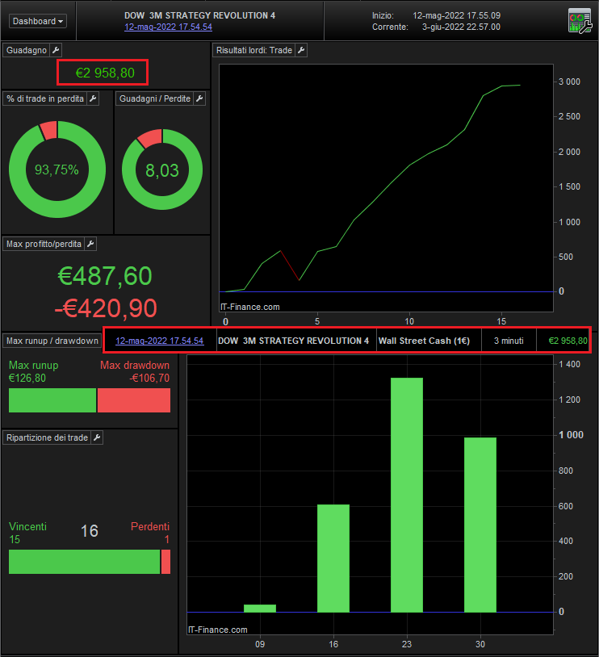
Task: Click the total trades count 16
Action: tap(90, 531)
